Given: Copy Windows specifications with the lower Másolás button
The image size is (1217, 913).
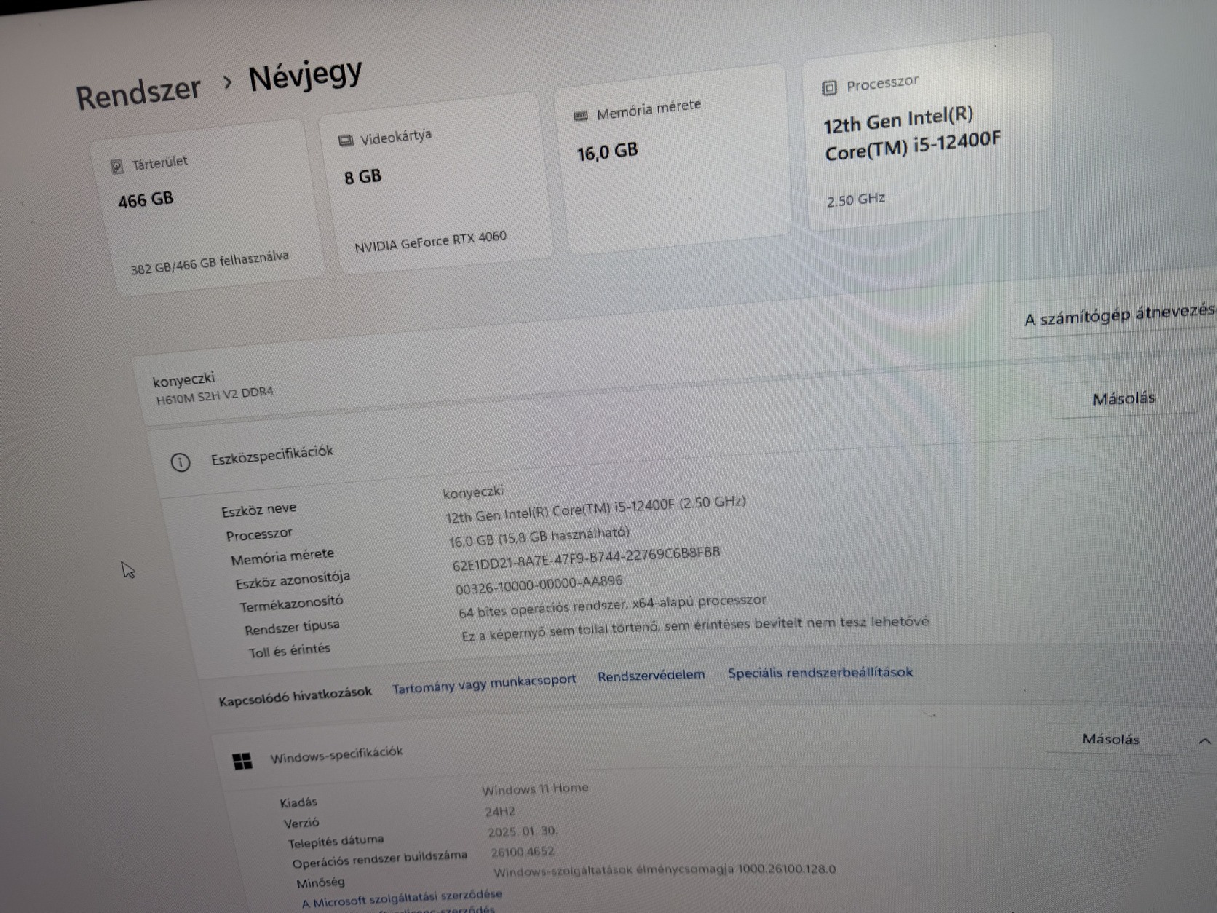Looking at the screenshot, I should (1111, 739).
